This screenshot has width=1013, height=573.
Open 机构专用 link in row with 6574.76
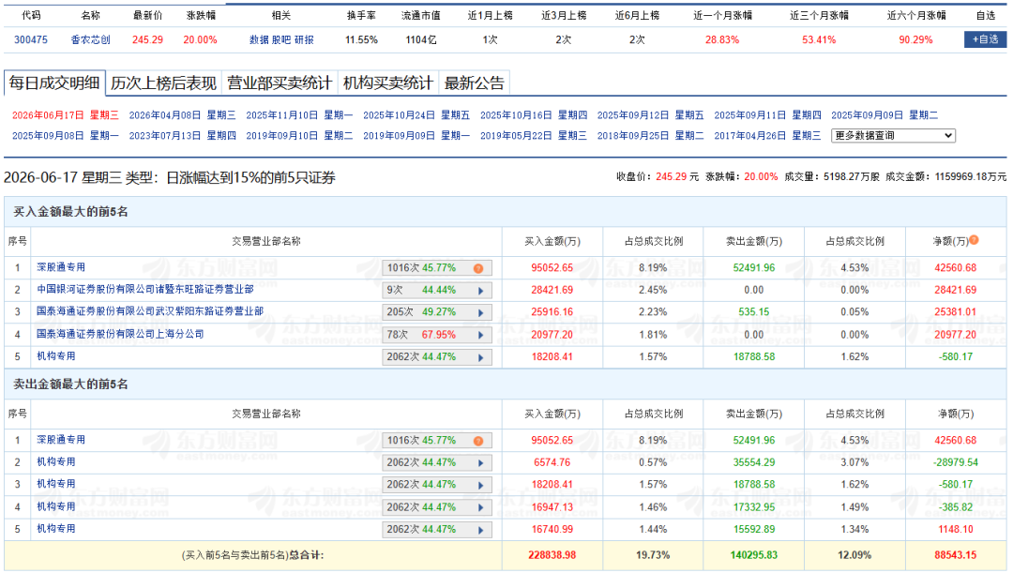55,461
